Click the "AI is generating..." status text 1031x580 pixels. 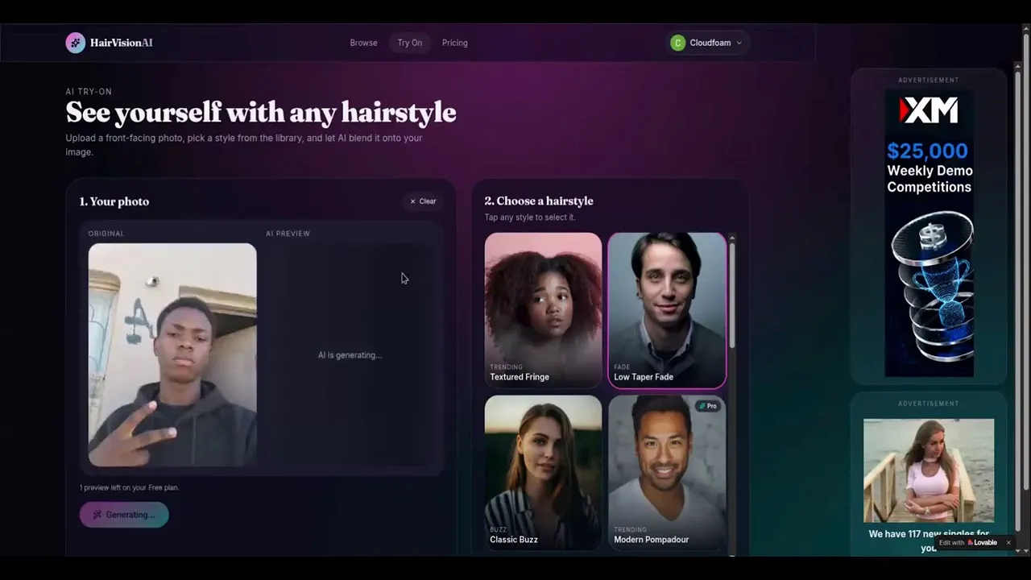350,355
